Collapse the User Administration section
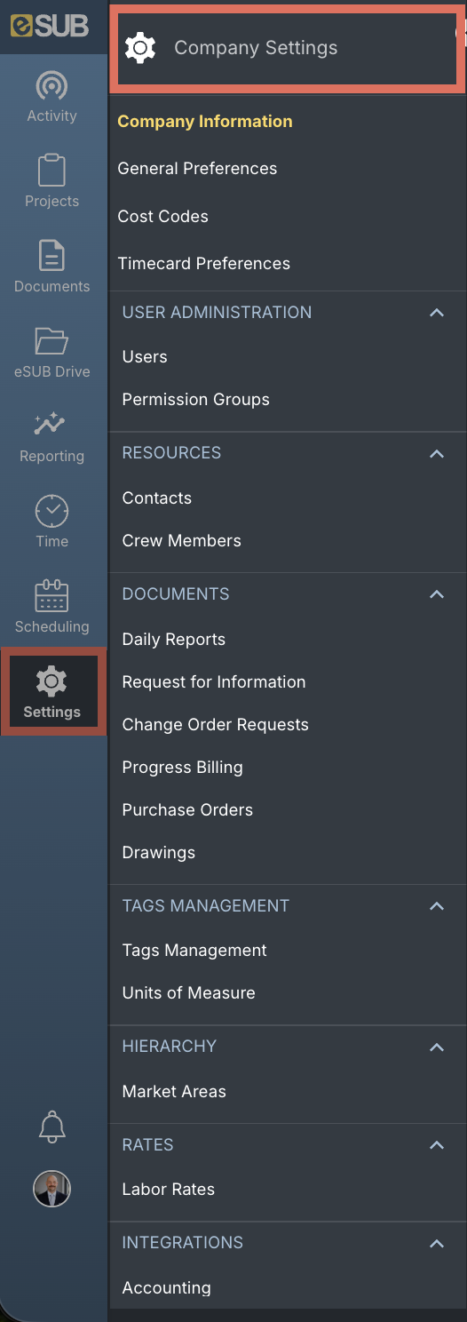467x1322 pixels. (x=436, y=313)
